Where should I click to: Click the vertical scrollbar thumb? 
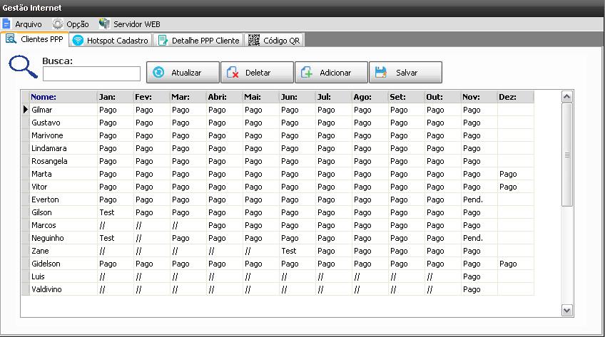coord(566,155)
